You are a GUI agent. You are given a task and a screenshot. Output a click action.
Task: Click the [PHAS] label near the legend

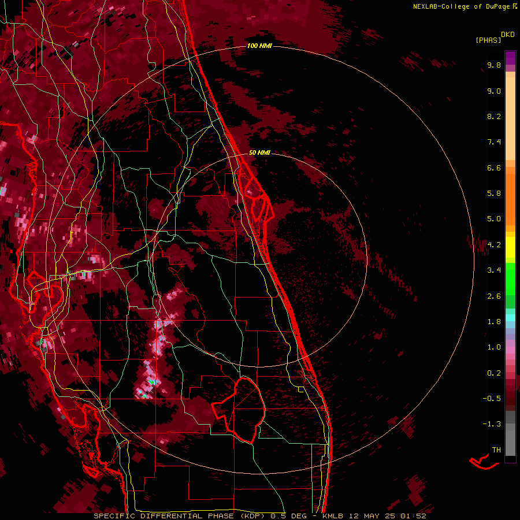coord(488,40)
